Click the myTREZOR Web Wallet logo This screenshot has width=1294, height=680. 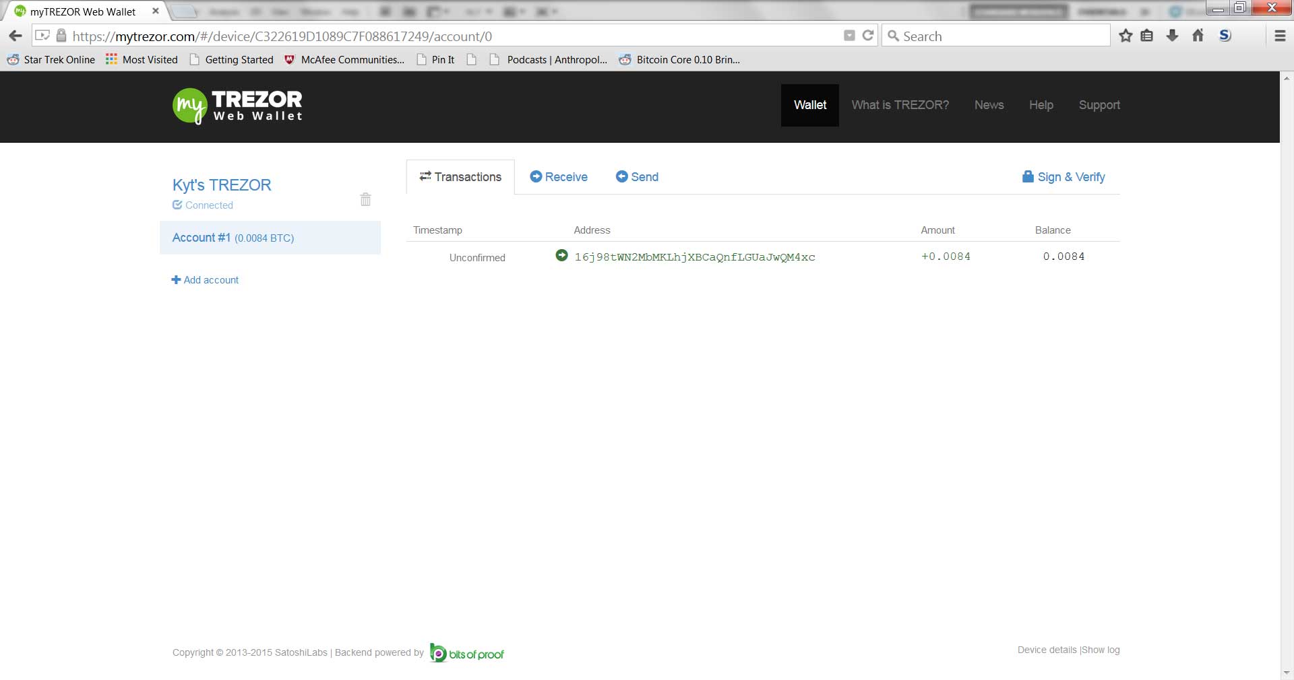(237, 106)
